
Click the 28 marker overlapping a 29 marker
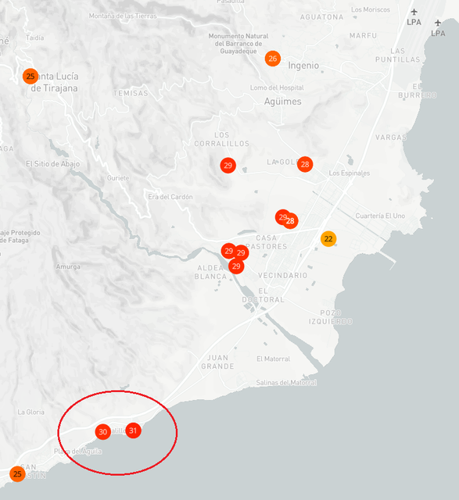click(x=290, y=220)
